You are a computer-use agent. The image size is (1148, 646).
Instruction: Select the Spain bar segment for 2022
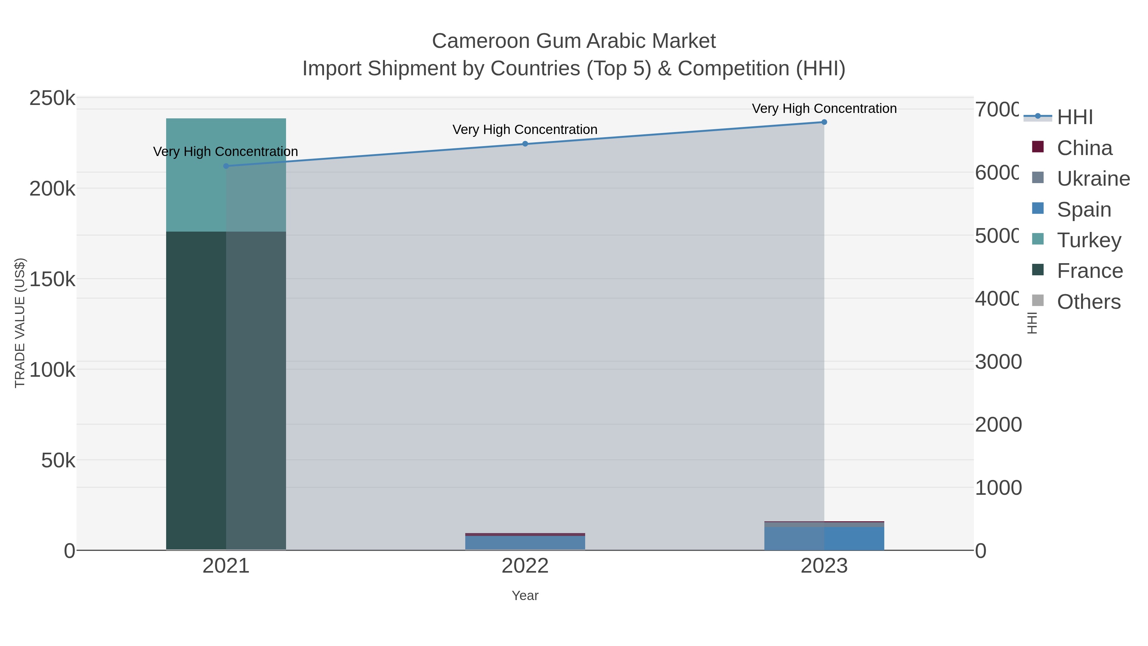(x=525, y=543)
